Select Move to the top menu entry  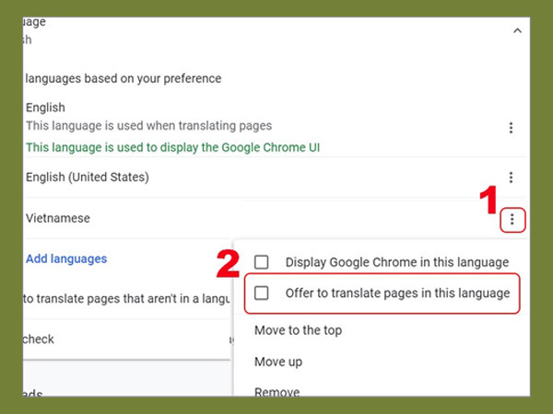pos(298,330)
